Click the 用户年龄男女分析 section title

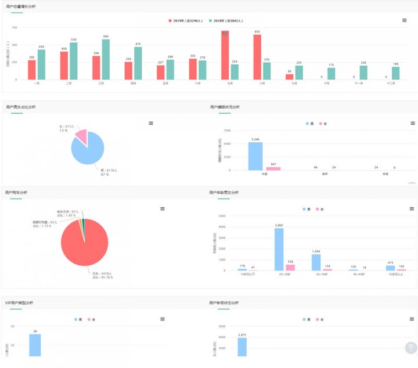click(224, 192)
